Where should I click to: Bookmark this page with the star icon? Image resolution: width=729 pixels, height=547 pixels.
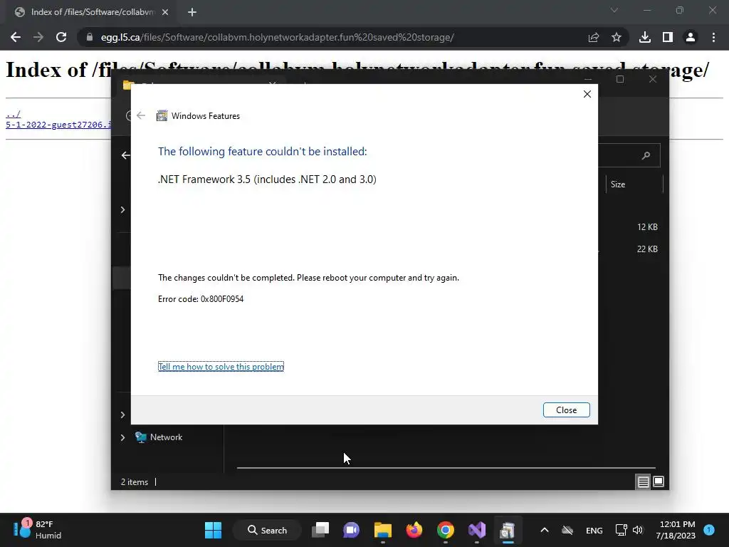(617, 37)
